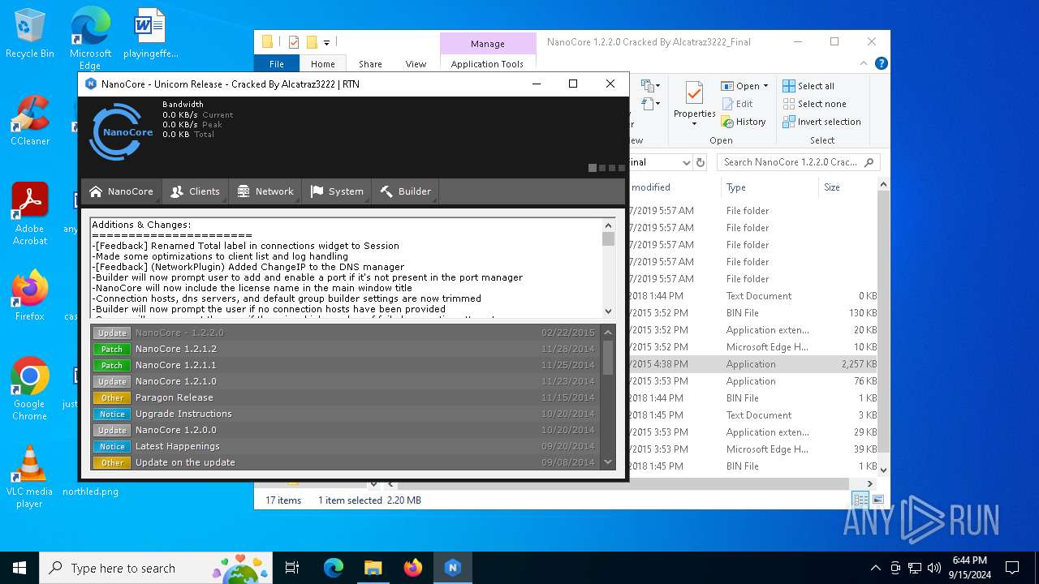Viewport: 1039px width, 584px height.
Task: Click the news list scroll up arrow
Action: (x=608, y=332)
